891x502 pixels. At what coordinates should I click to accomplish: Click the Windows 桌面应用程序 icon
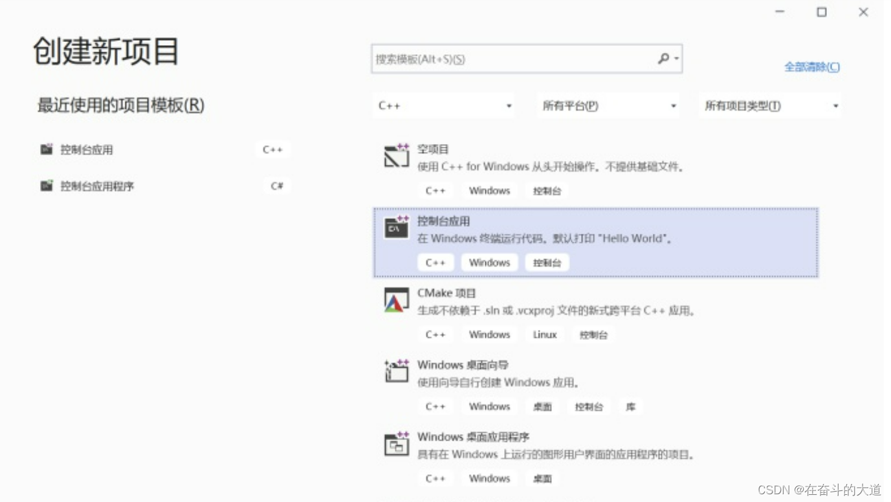397,443
